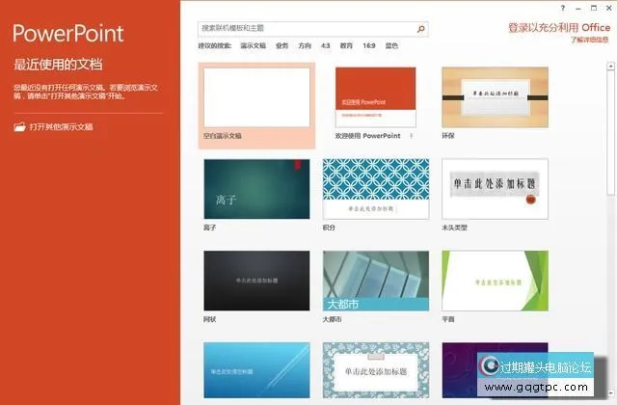Click the search magnifier icon
The width and height of the screenshot is (617, 405).
pos(420,29)
